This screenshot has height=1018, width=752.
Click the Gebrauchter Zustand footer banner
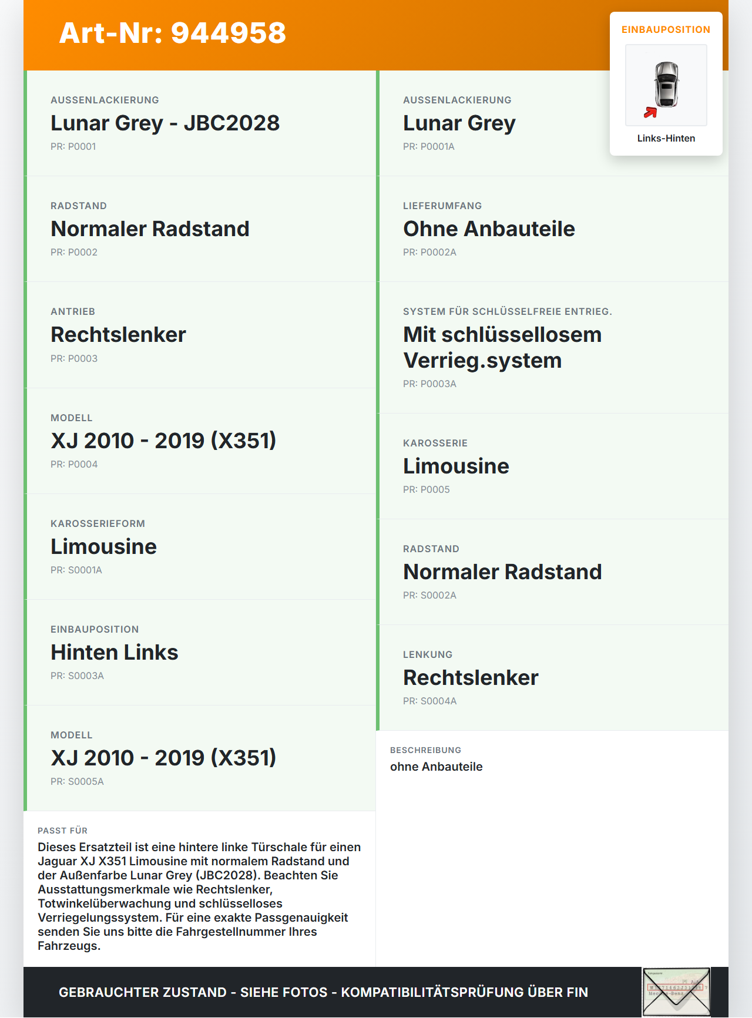(x=323, y=992)
